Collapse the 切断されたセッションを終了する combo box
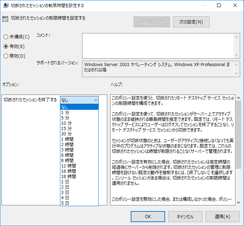This screenshot has height=226, width=244. click(79, 100)
